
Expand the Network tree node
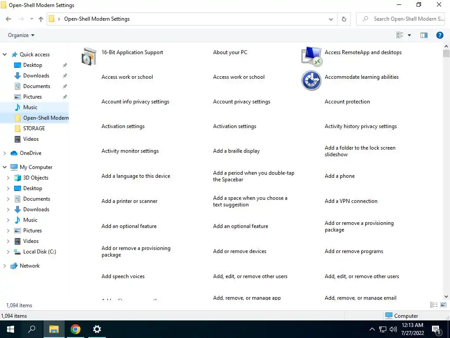tap(4, 266)
